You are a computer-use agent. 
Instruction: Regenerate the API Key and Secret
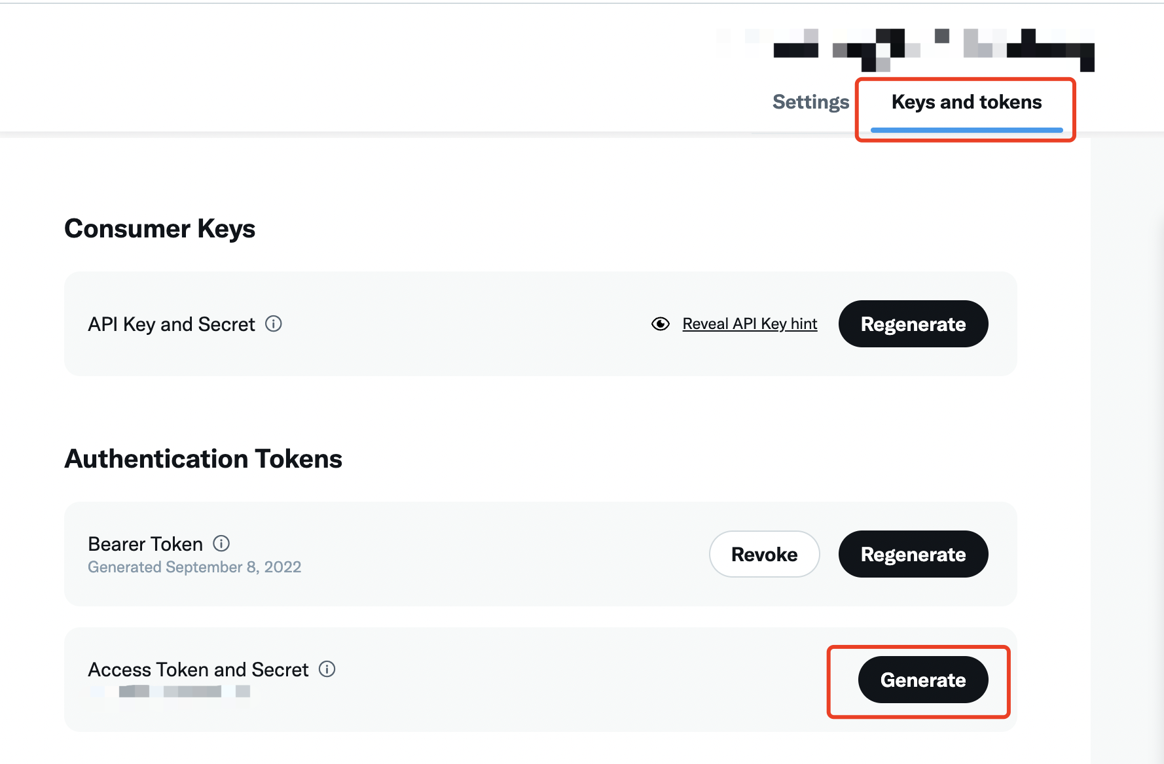(913, 324)
